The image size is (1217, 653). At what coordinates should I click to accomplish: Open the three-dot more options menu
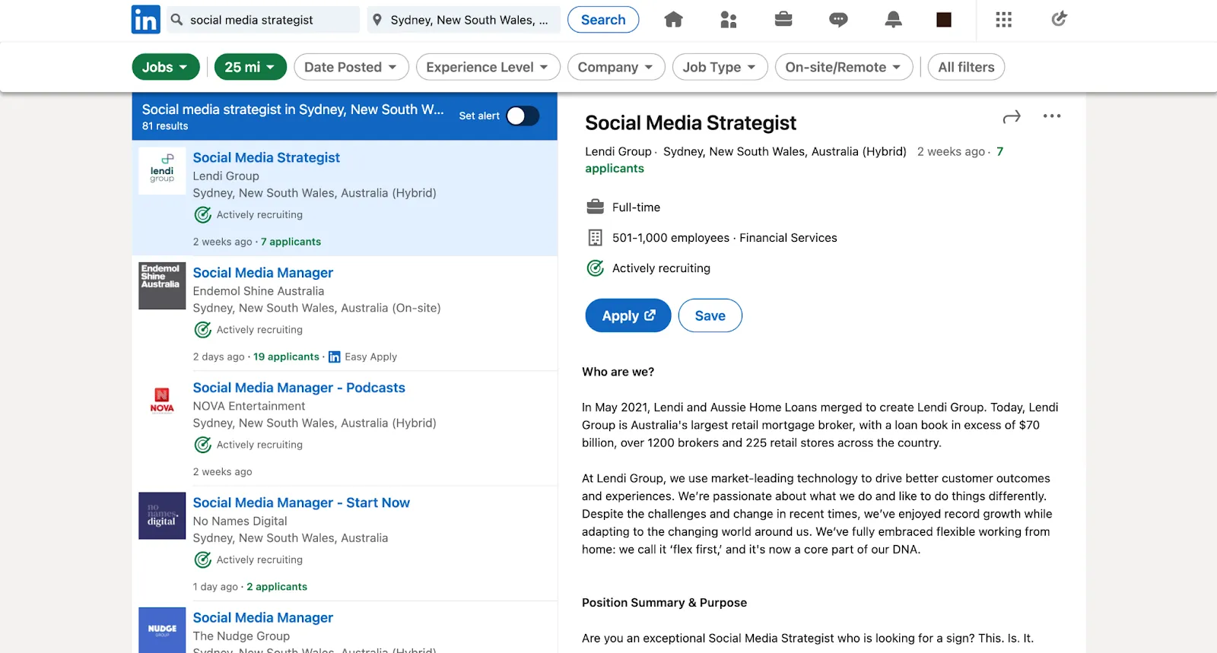coord(1052,116)
